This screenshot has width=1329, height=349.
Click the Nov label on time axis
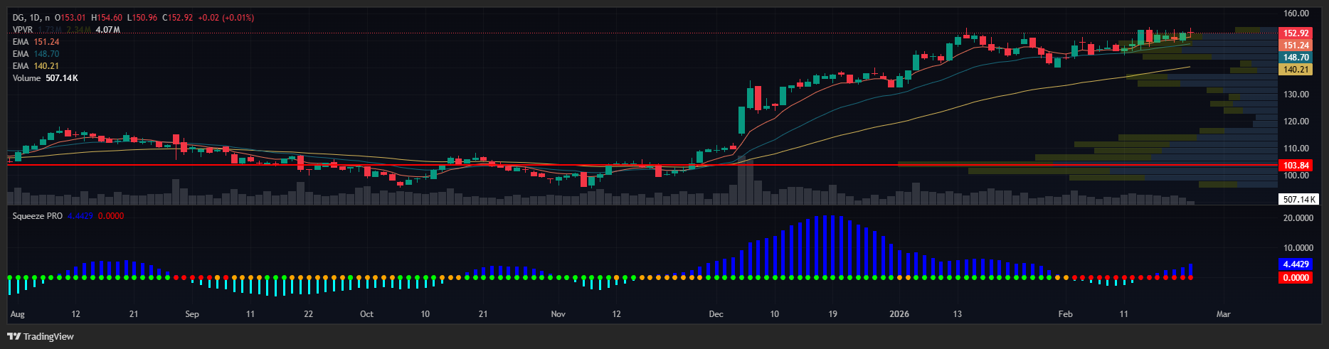click(558, 314)
